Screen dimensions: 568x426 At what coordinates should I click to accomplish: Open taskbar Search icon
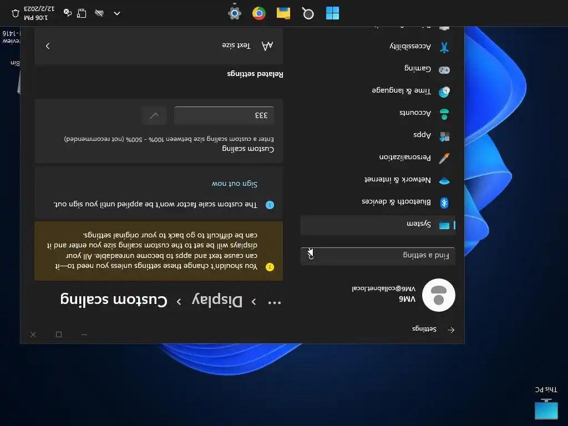pos(308,14)
